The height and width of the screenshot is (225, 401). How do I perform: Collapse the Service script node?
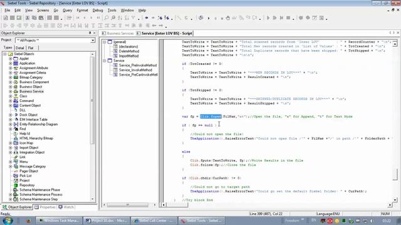click(x=105, y=61)
